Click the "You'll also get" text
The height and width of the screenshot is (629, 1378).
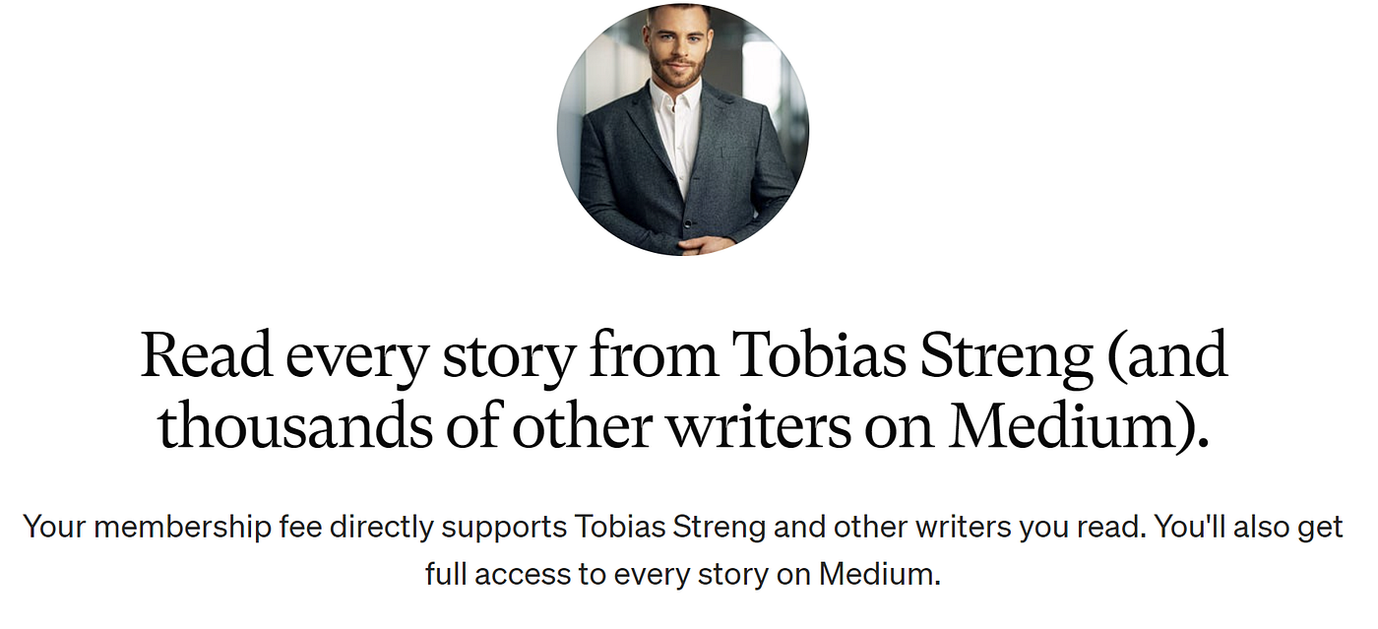[1250, 527]
